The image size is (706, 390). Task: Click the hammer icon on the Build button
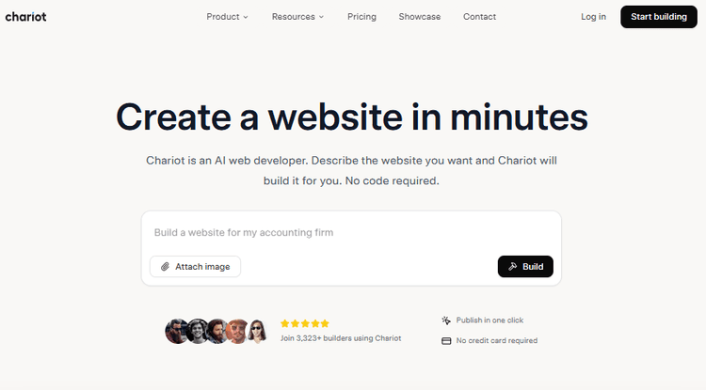pos(513,267)
